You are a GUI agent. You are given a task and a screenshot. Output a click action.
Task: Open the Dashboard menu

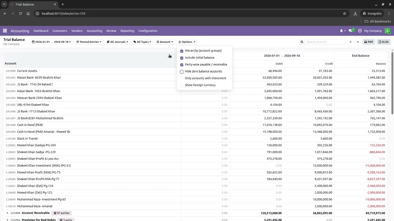(x=41, y=31)
